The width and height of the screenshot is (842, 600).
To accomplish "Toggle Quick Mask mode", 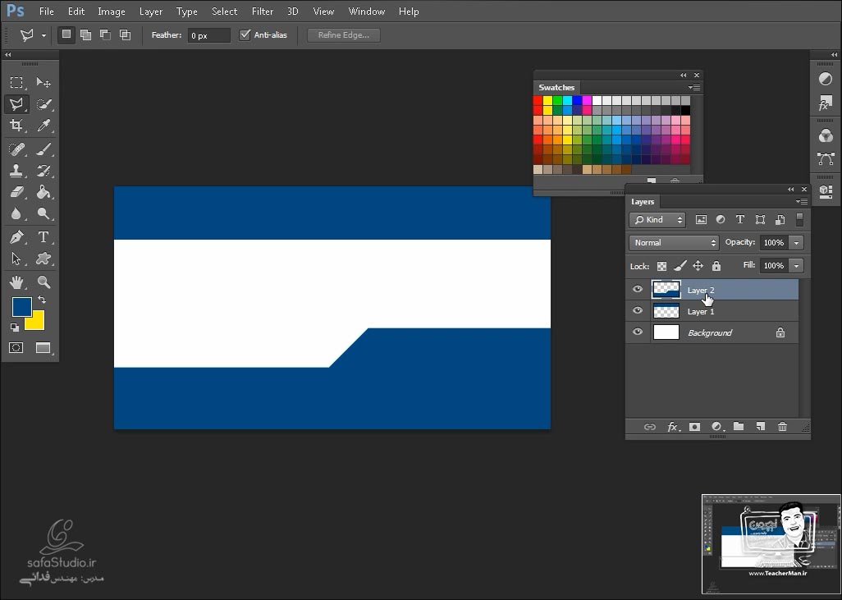I will pos(16,347).
